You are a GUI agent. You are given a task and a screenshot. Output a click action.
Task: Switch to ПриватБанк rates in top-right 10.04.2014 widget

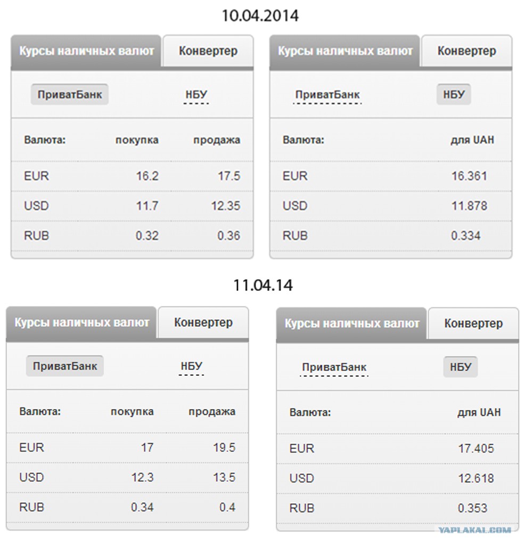(327, 95)
